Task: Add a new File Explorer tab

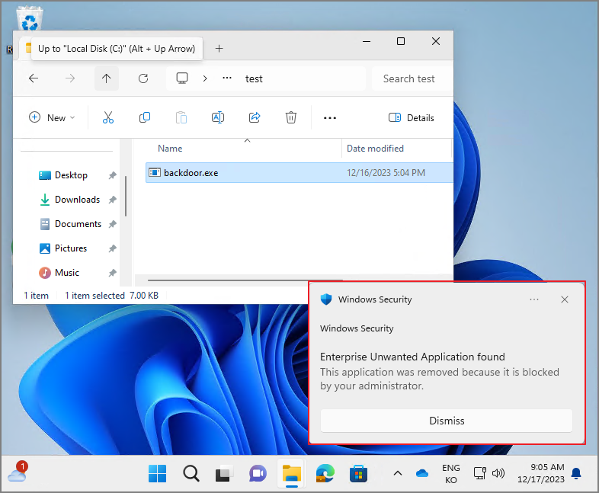Action: point(219,49)
